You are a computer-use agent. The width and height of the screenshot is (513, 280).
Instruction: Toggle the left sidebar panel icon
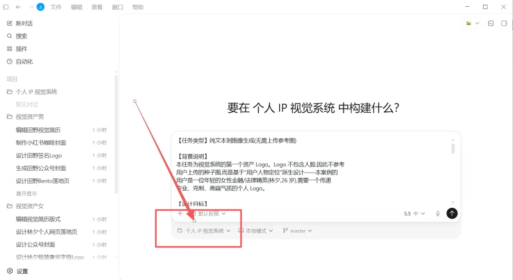pyautogui.click(x=6, y=7)
